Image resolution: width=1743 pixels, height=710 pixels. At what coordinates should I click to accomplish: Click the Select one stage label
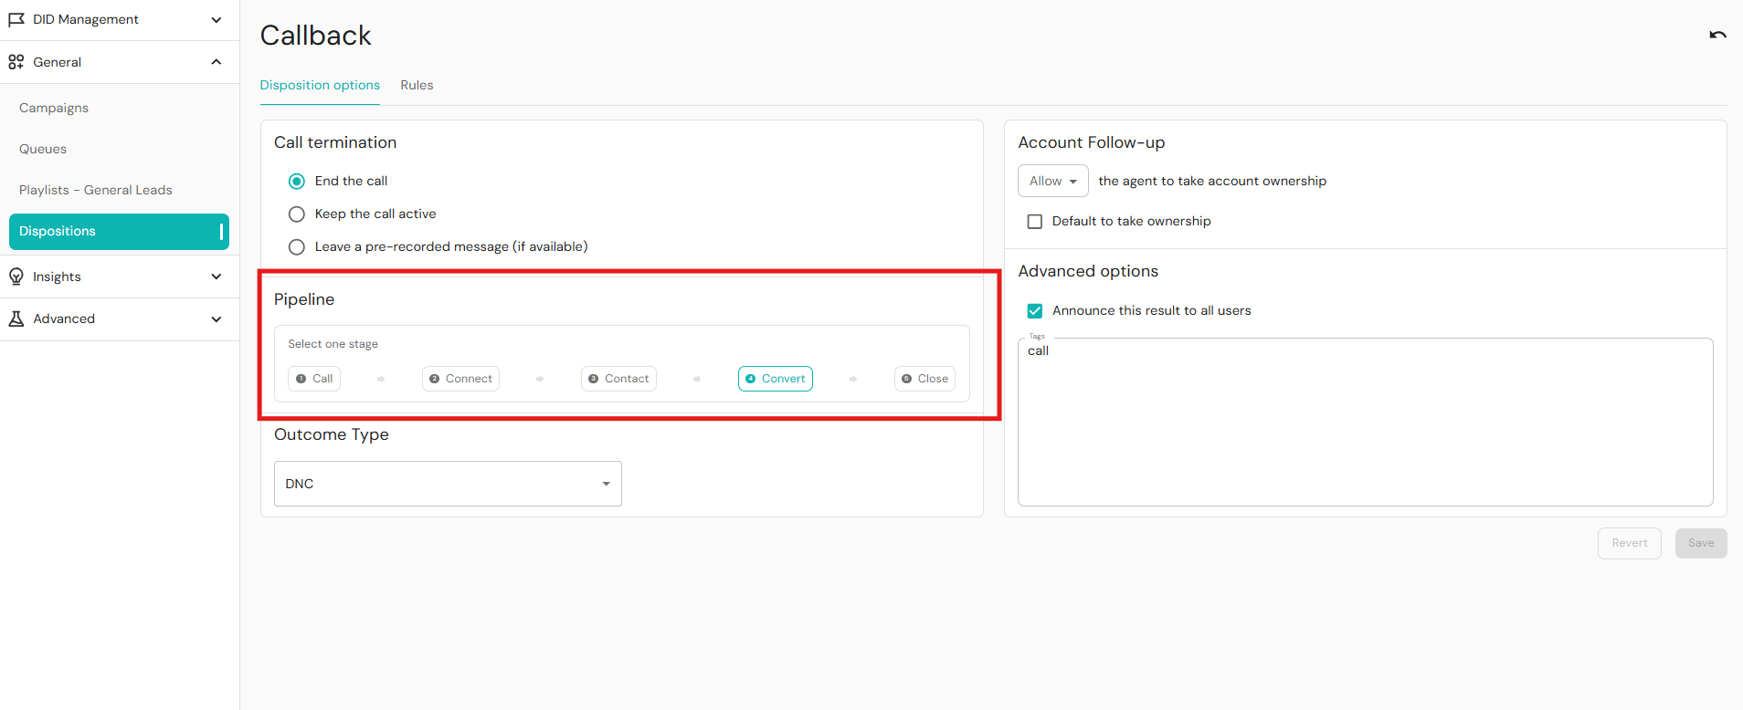pos(333,344)
